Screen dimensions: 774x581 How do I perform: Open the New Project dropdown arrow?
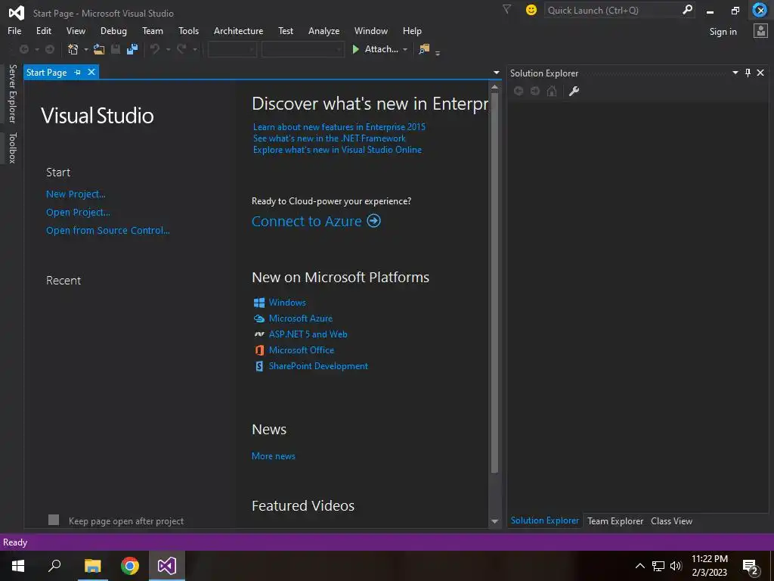[86, 49]
